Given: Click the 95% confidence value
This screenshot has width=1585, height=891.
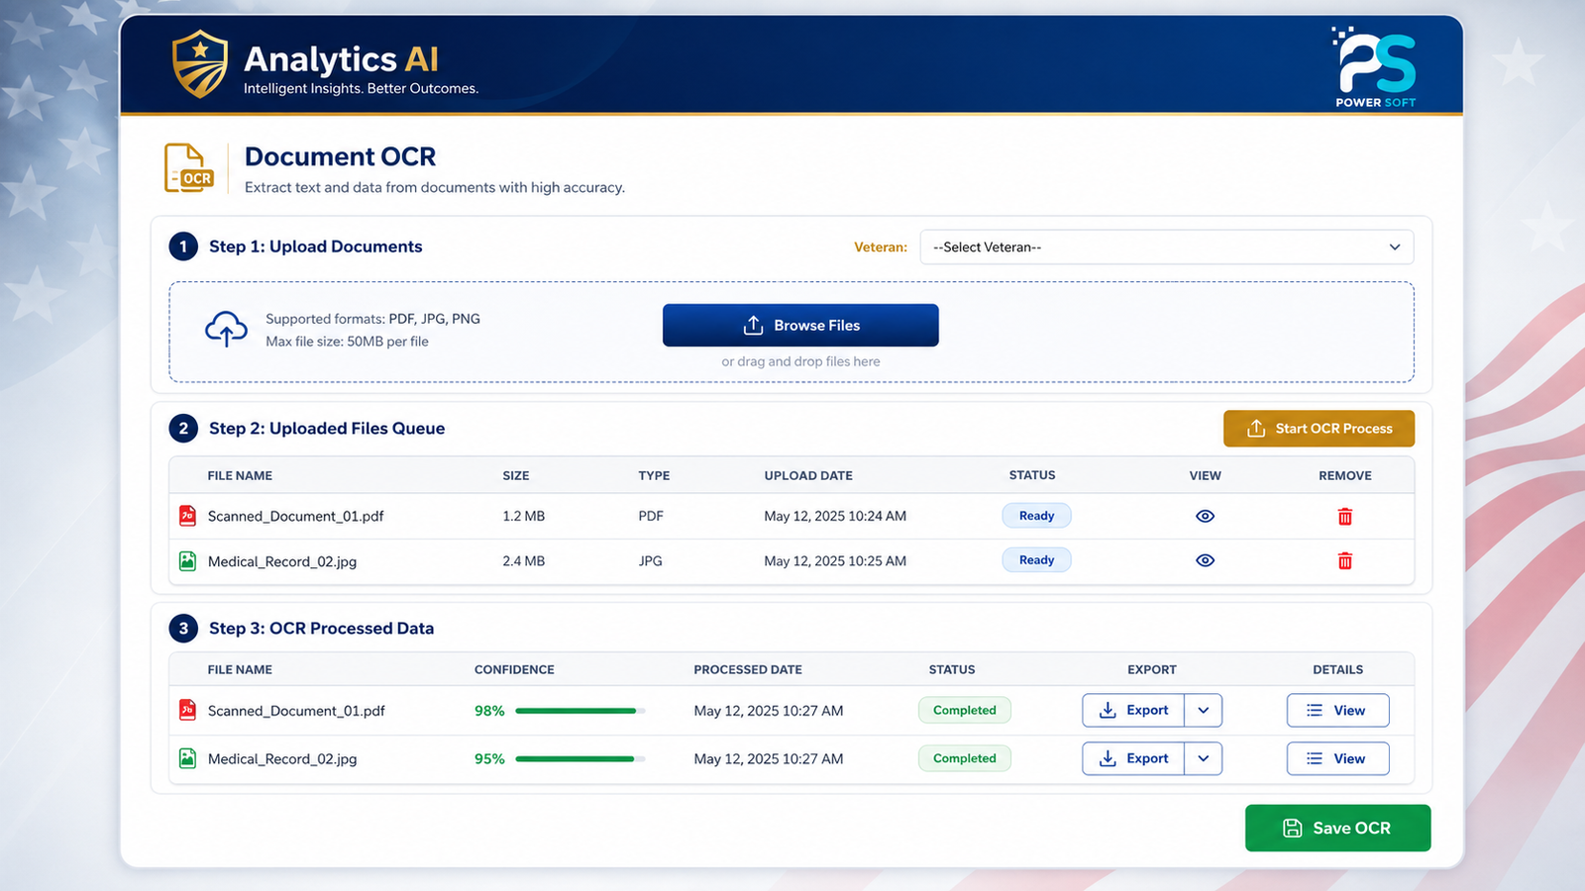Looking at the screenshot, I should [x=489, y=759].
